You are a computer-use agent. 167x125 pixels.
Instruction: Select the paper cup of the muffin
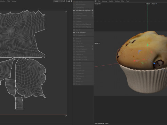click(x=145, y=81)
